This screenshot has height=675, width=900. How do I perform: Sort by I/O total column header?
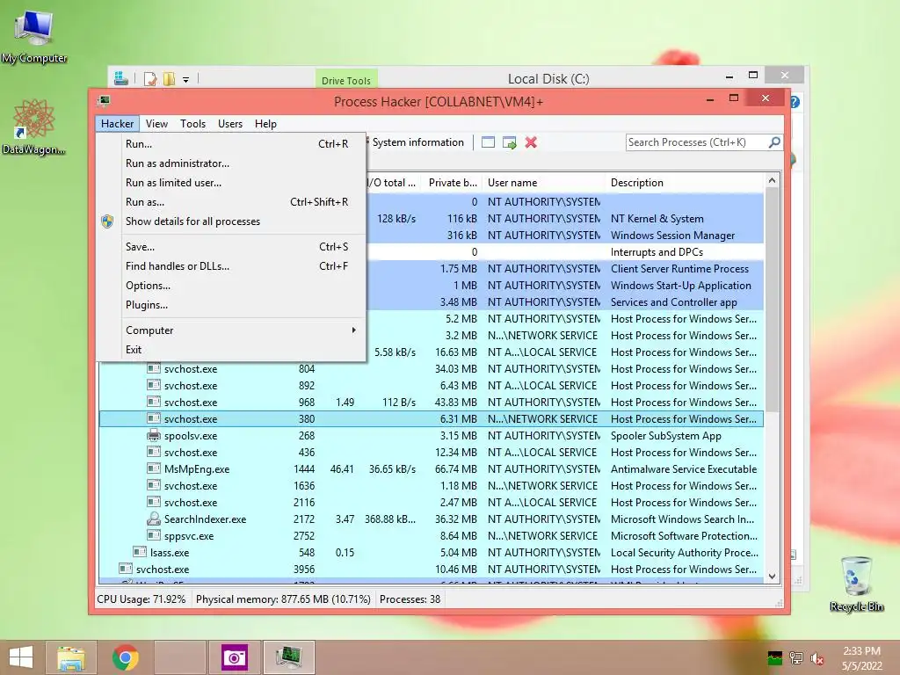coord(393,183)
